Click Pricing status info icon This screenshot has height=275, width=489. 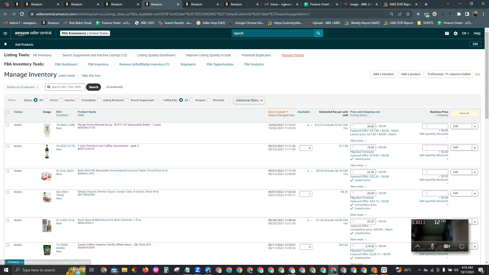(x=369, y=116)
